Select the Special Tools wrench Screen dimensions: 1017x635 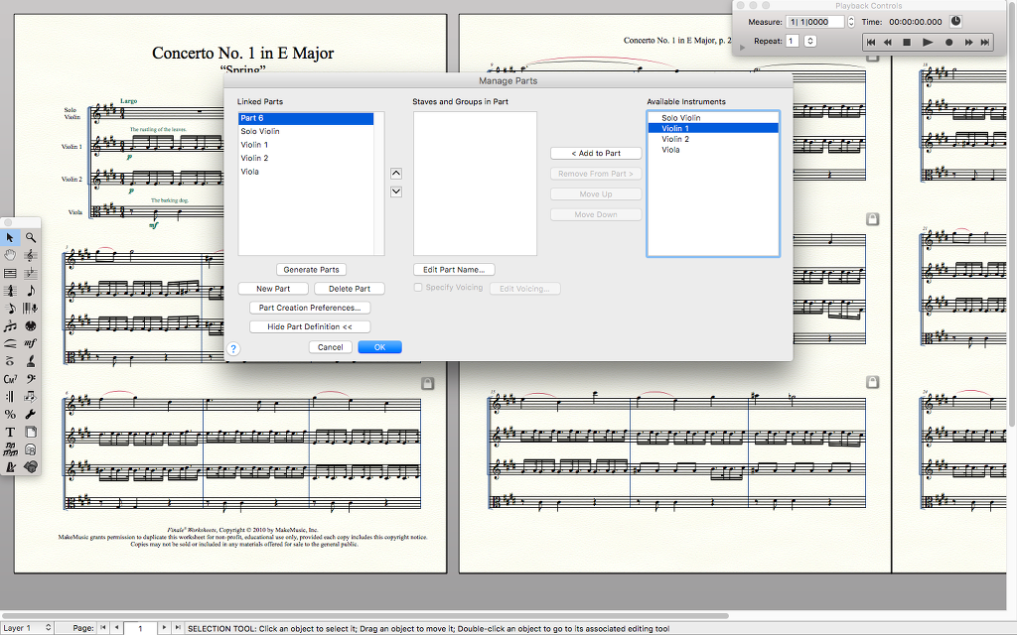click(31, 414)
